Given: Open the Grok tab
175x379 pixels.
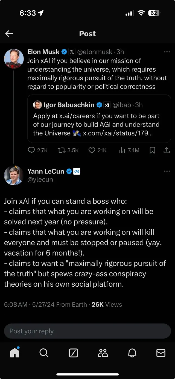Looking at the screenshot, I should tap(73, 353).
